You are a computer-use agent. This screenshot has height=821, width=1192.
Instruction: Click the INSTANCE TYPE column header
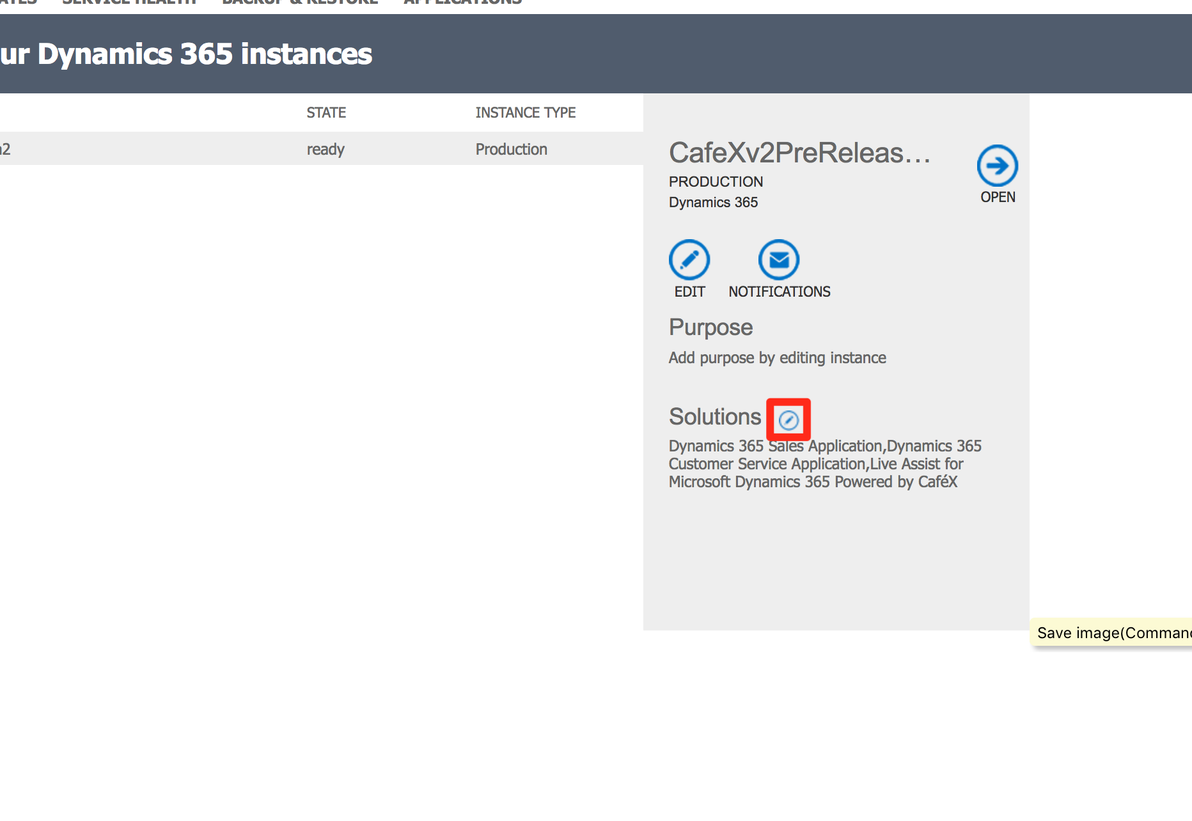point(525,113)
